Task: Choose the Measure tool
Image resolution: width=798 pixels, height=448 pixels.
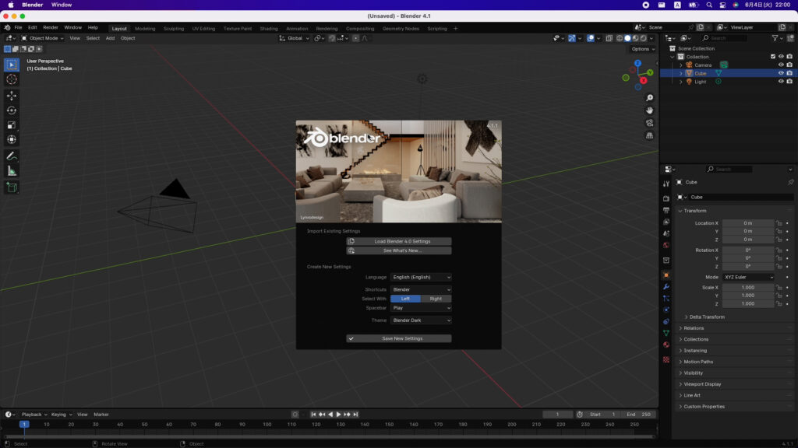Action: pos(12,171)
